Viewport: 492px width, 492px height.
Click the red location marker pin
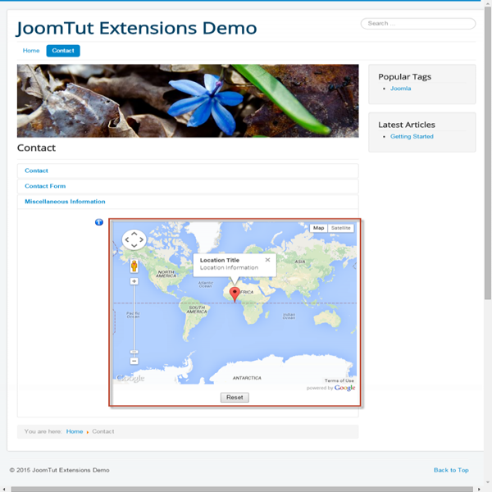pos(235,294)
